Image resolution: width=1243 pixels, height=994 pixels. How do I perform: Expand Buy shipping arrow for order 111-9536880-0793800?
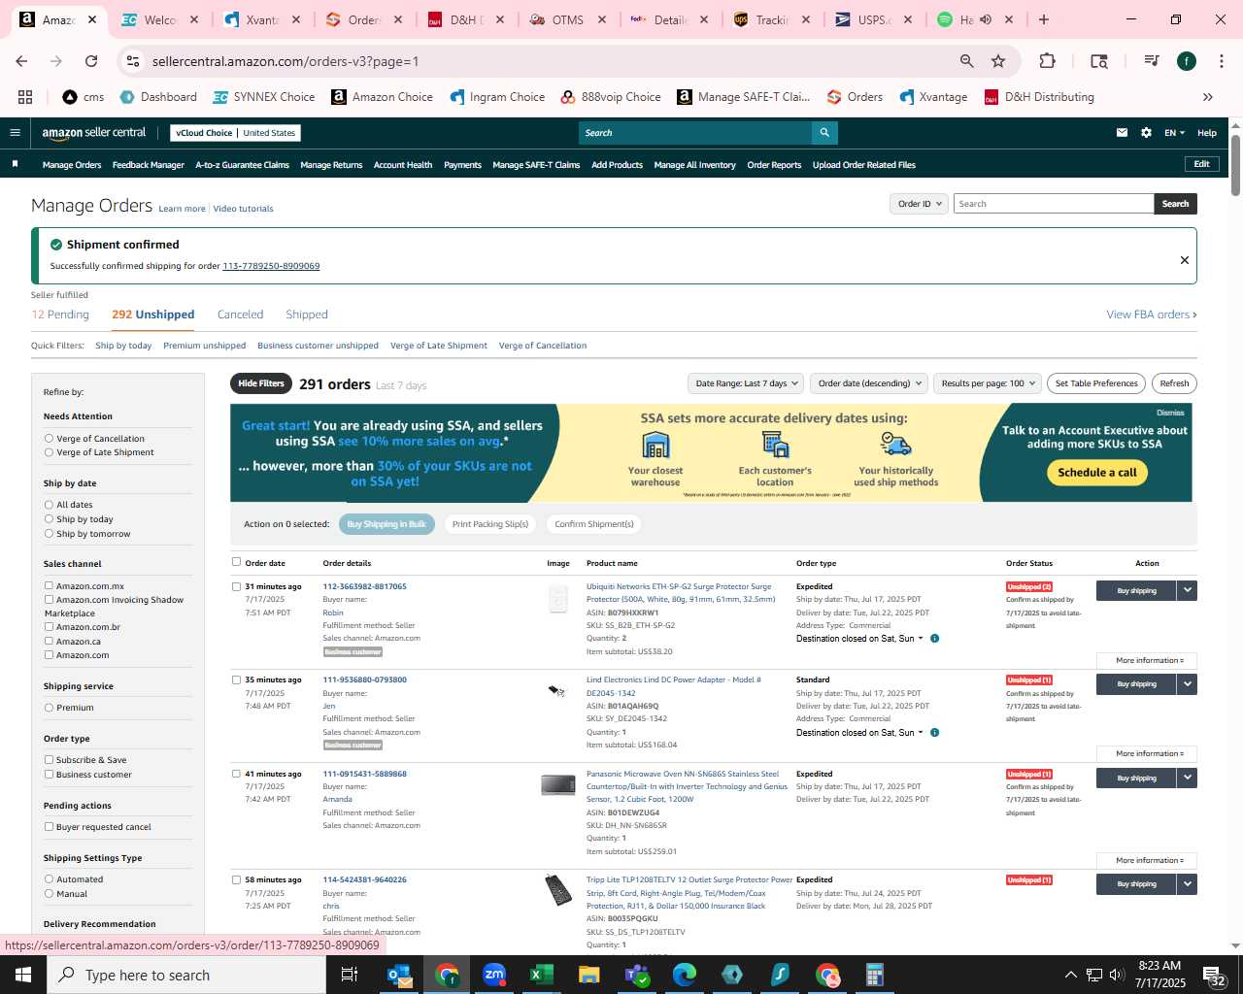coord(1187,683)
